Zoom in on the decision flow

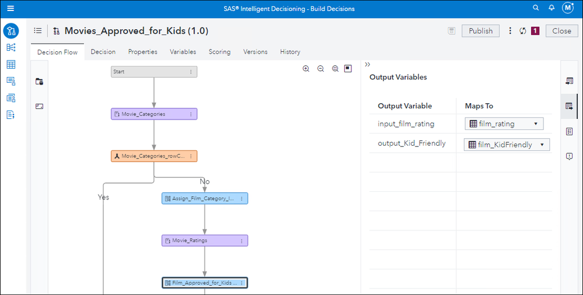tap(306, 69)
